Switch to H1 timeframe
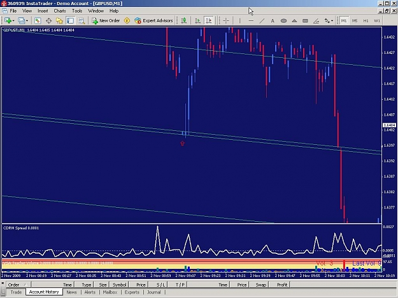 pos(366,20)
